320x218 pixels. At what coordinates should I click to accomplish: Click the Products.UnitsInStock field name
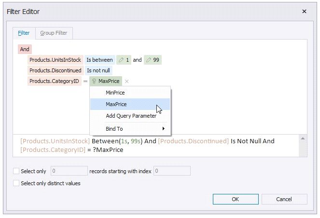[55, 60]
